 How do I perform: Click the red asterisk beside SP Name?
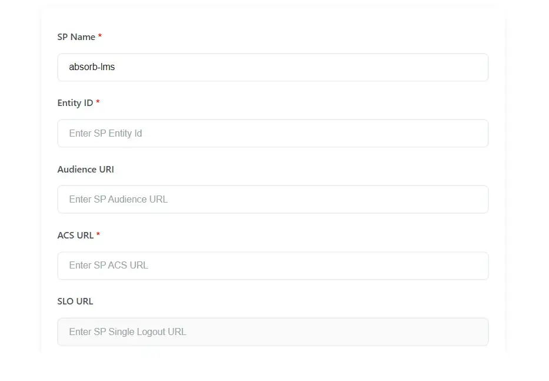pyautogui.click(x=99, y=37)
